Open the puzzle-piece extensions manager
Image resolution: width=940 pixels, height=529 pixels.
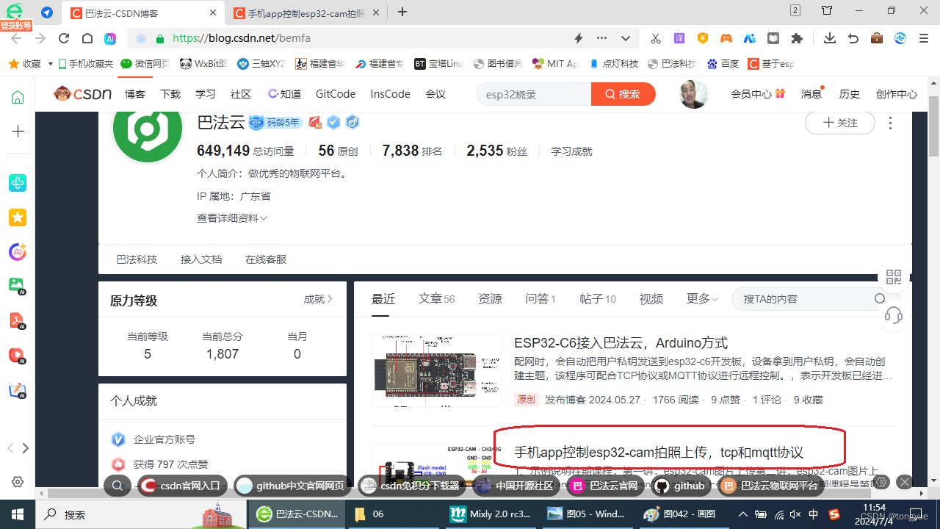(797, 38)
